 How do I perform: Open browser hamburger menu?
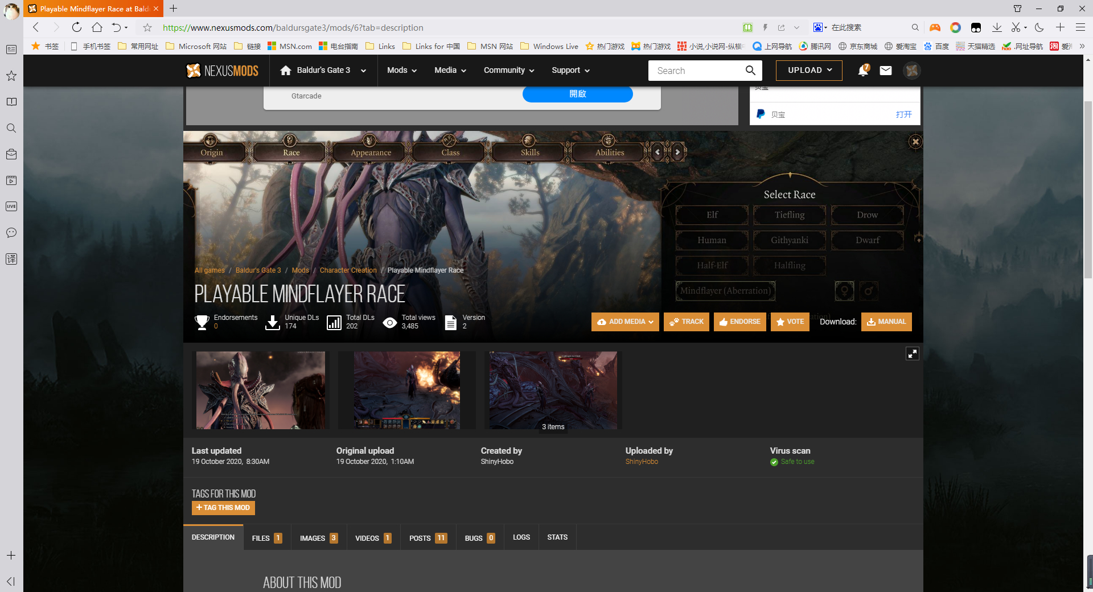click(1080, 27)
